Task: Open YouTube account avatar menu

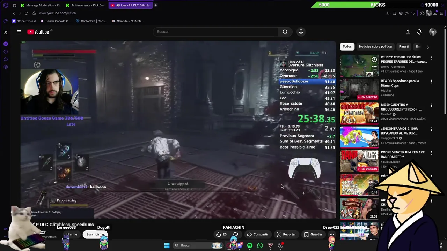Action: 433,32
